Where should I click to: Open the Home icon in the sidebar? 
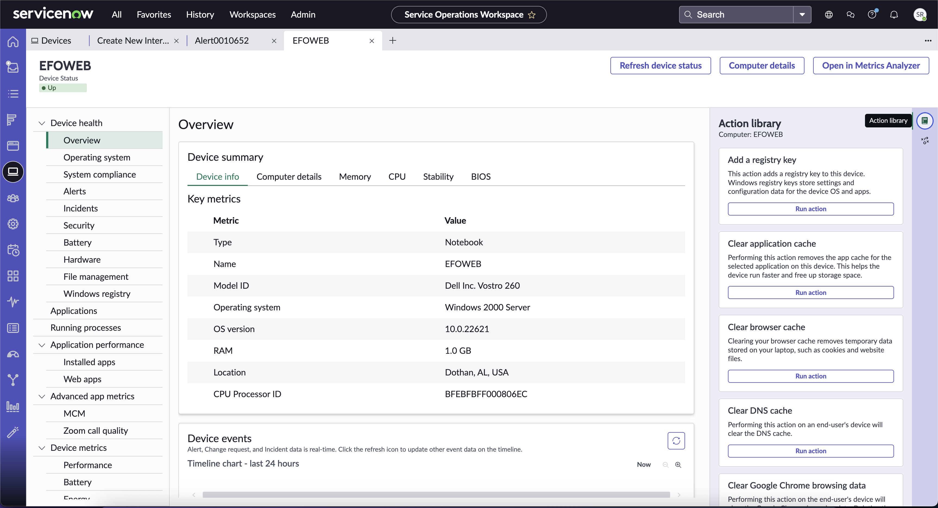tap(13, 41)
